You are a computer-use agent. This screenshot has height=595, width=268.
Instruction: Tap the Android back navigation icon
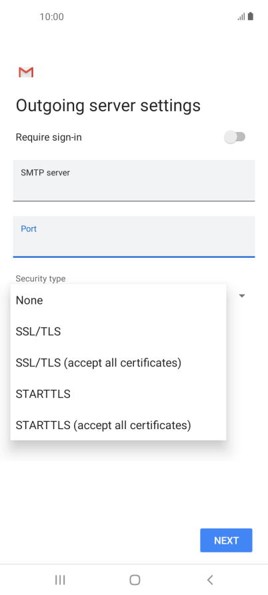pos(210,580)
